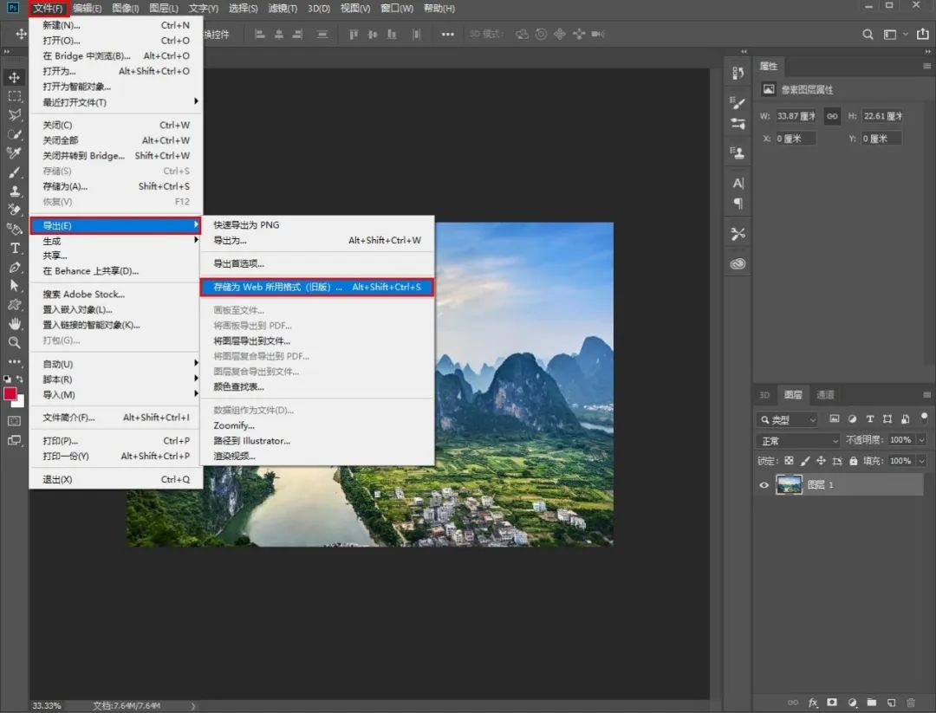This screenshot has width=936, height=713.
Task: Toggle lock all for the layer
Action: [x=853, y=461]
